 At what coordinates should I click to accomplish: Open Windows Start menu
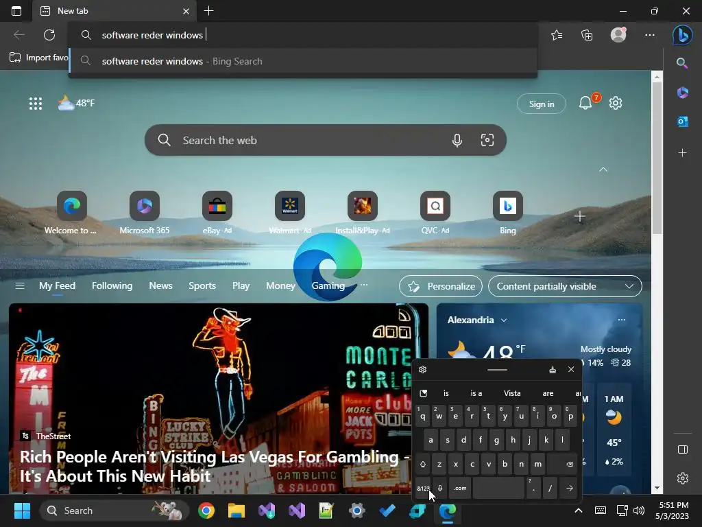click(22, 511)
